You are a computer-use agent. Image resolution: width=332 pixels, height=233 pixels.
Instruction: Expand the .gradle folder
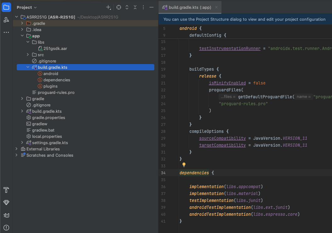(22, 23)
